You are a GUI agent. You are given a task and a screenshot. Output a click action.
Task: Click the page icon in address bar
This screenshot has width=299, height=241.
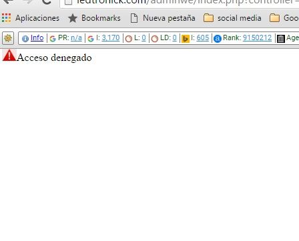coord(69,2)
